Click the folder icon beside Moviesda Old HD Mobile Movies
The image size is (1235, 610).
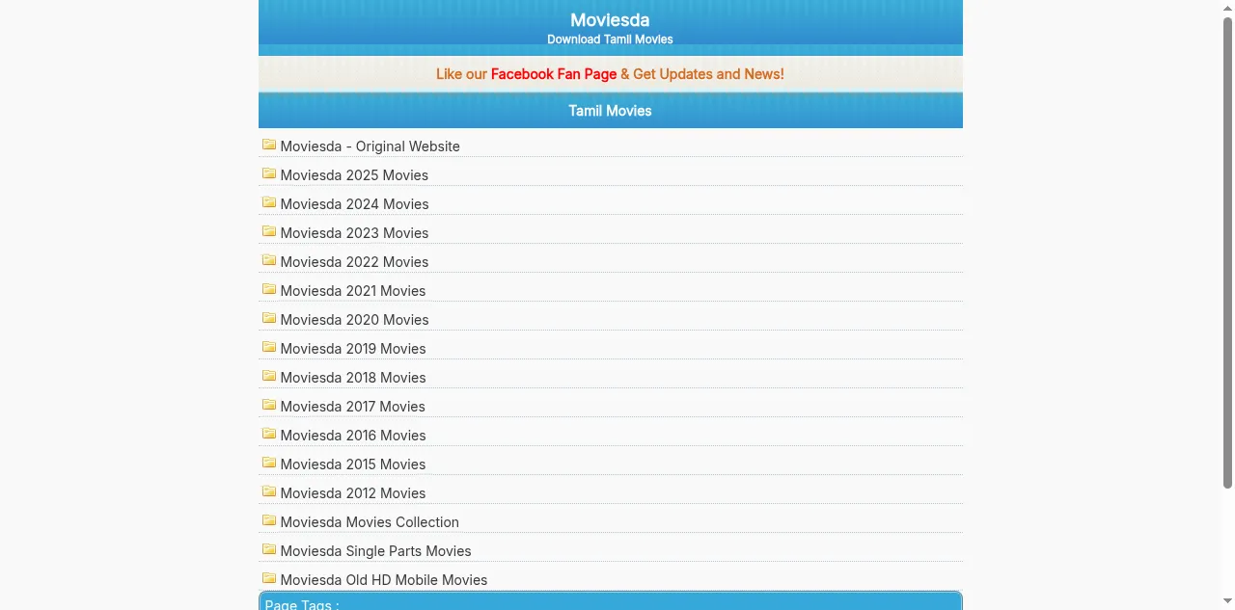(x=269, y=578)
